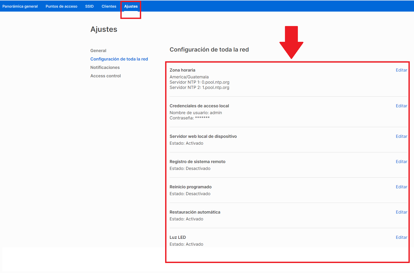Select Configuración de toda la red in sidebar
The image size is (414, 273).
click(119, 59)
